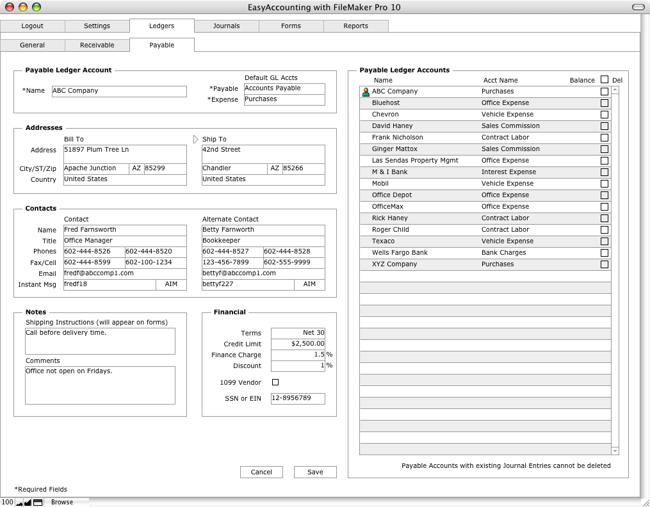Click the resize grip at window corner
Image resolution: width=650 pixels, height=507 pixels.
645,502
